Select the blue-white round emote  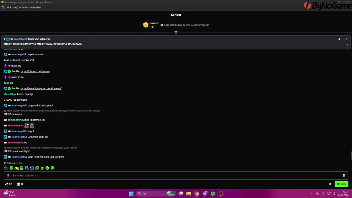[32, 168]
